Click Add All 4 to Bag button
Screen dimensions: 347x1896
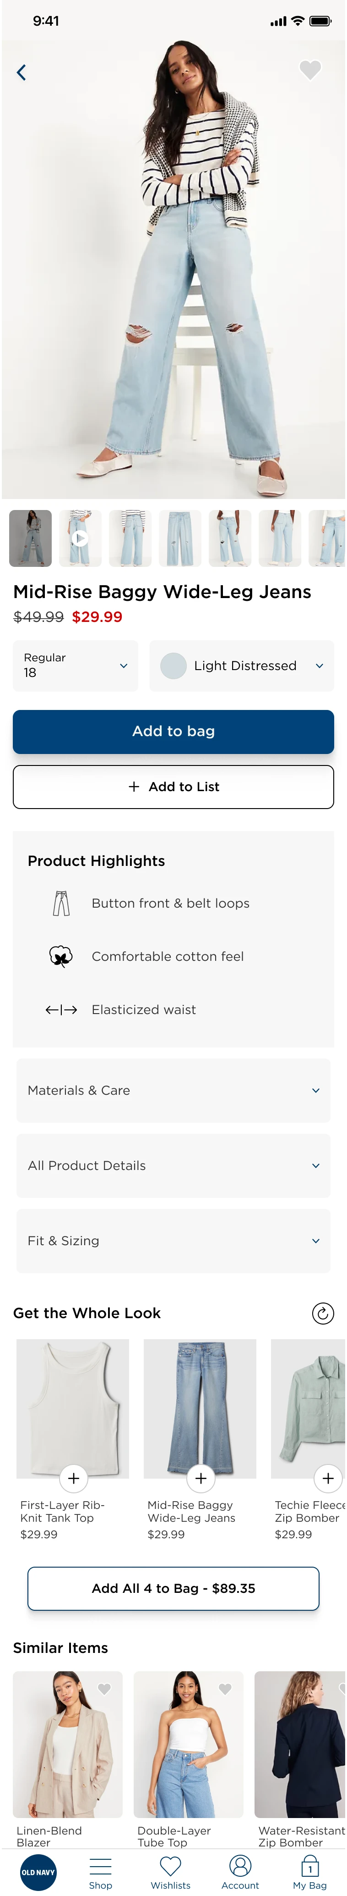click(x=173, y=1588)
